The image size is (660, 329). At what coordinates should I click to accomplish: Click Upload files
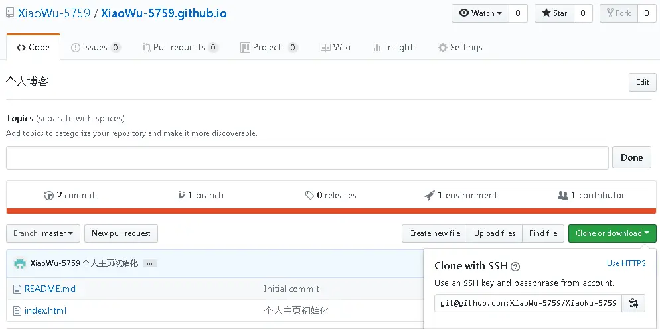(495, 233)
